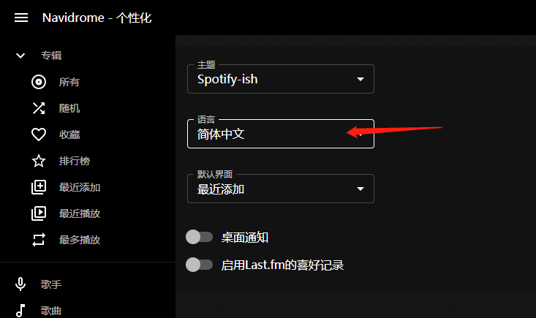
Task: Open the hamburger menu icon
Action: click(x=21, y=18)
